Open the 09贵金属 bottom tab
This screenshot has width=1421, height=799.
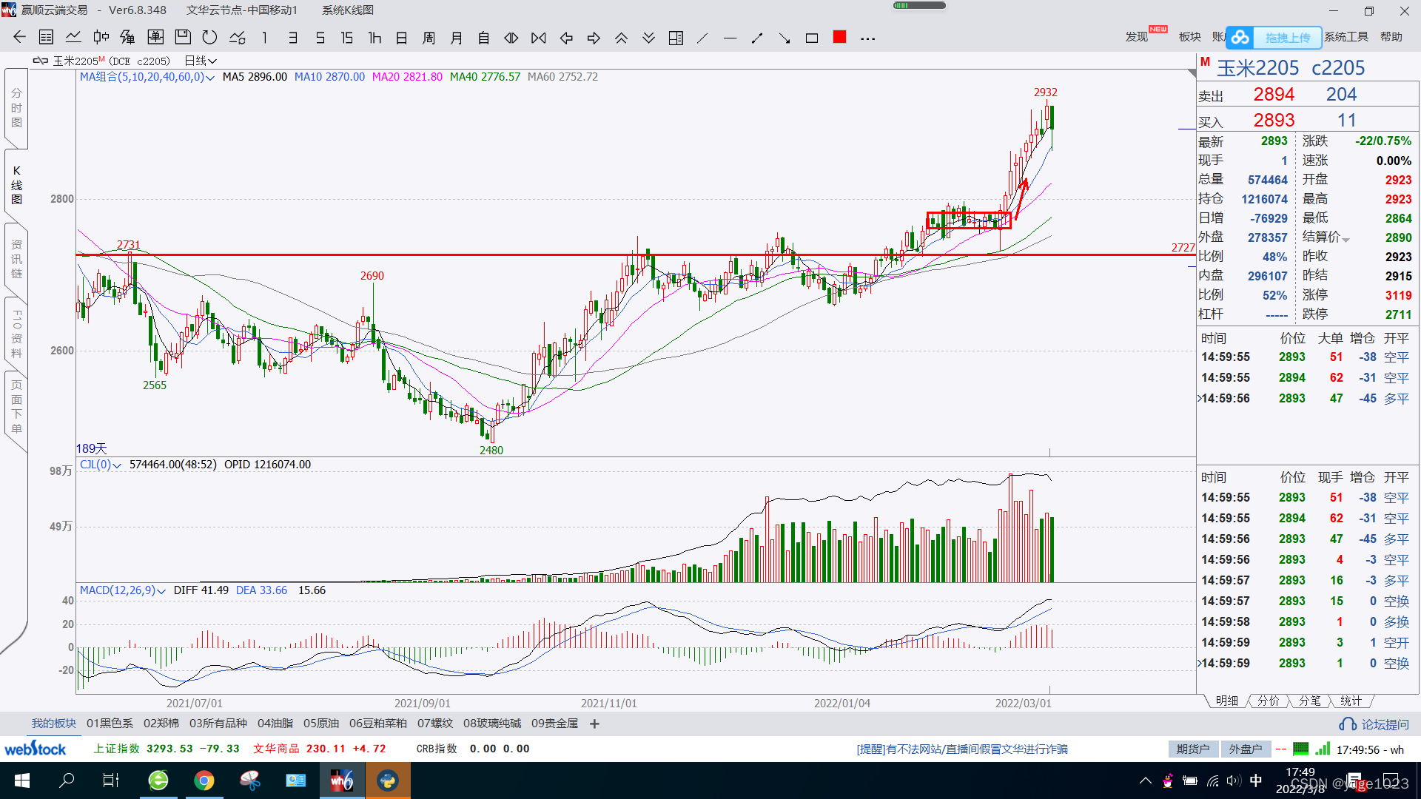[554, 724]
